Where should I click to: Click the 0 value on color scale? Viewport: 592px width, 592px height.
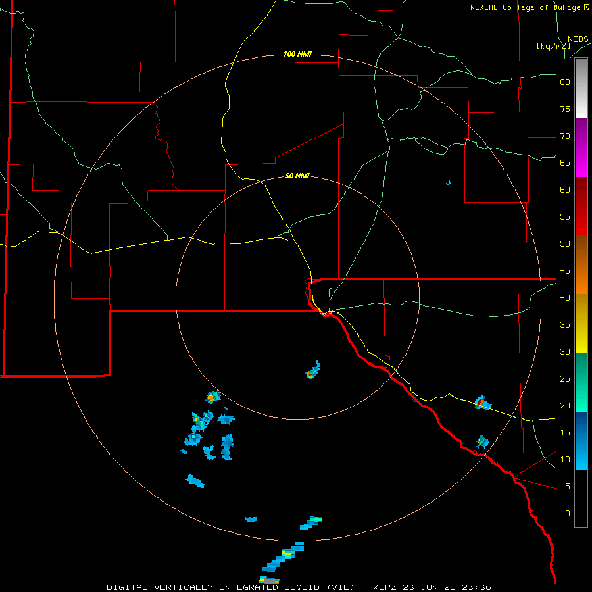pos(568,514)
